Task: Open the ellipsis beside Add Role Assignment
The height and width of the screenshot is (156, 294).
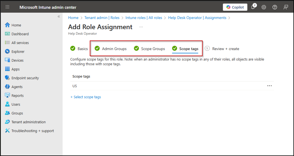Action: click(x=141, y=27)
